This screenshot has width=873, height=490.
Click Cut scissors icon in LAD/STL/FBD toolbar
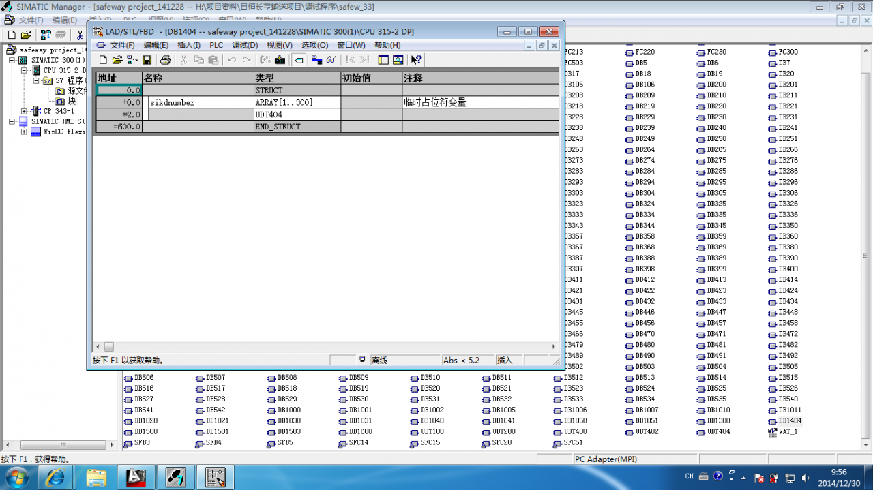(183, 60)
